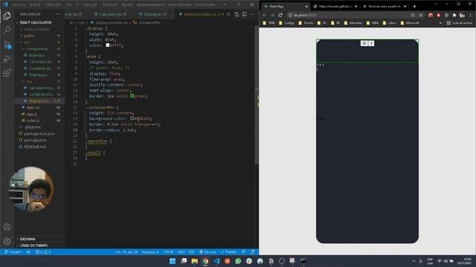Expand the LÍNEA DE TIEMPO section

[33, 245]
